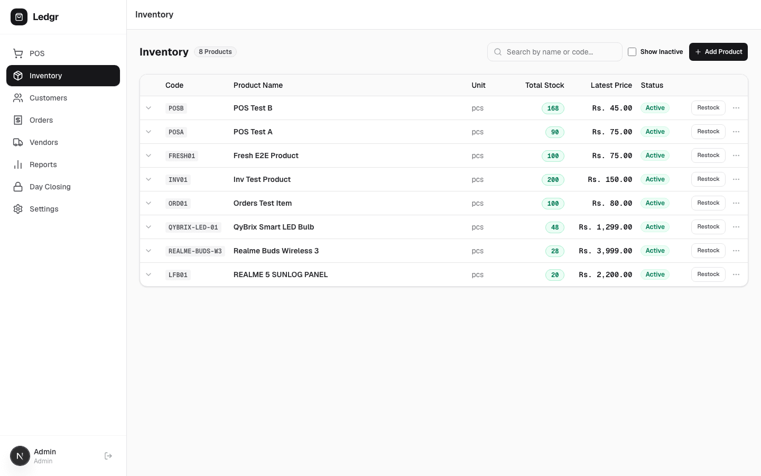
Task: Click the Rs. 3,999.00 price
Action: (x=606, y=251)
